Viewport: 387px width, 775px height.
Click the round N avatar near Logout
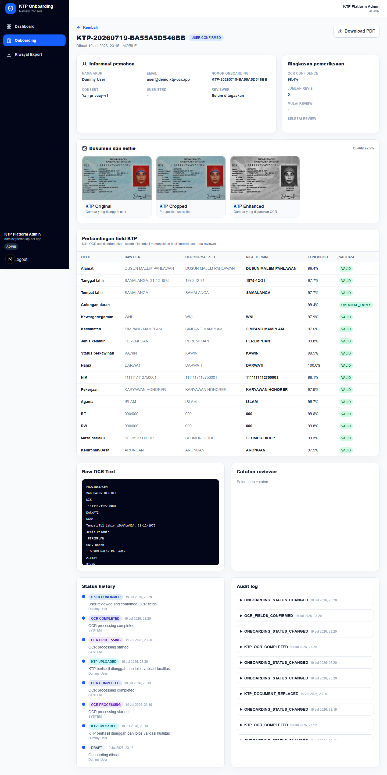click(x=10, y=259)
